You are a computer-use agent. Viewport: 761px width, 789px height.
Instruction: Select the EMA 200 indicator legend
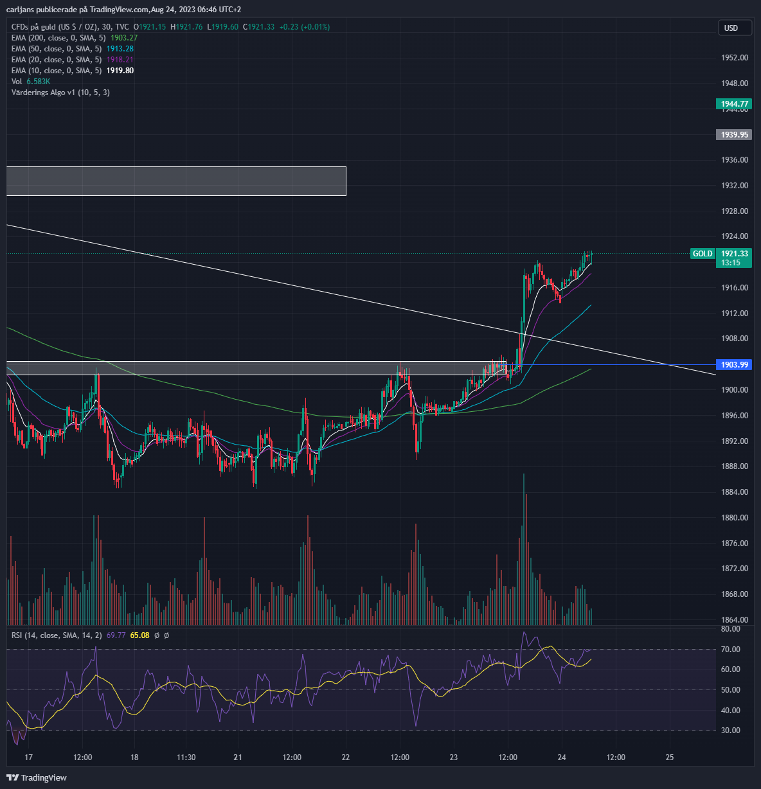75,38
